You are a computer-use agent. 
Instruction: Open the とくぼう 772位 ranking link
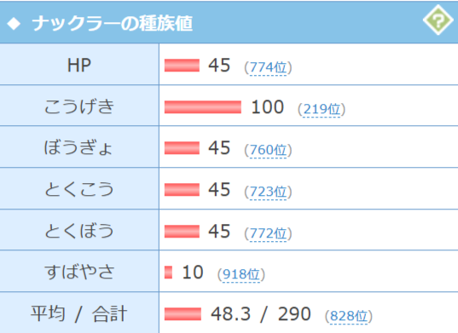268,233
